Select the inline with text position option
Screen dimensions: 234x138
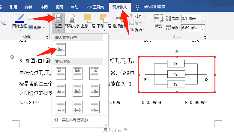click(x=61, y=49)
